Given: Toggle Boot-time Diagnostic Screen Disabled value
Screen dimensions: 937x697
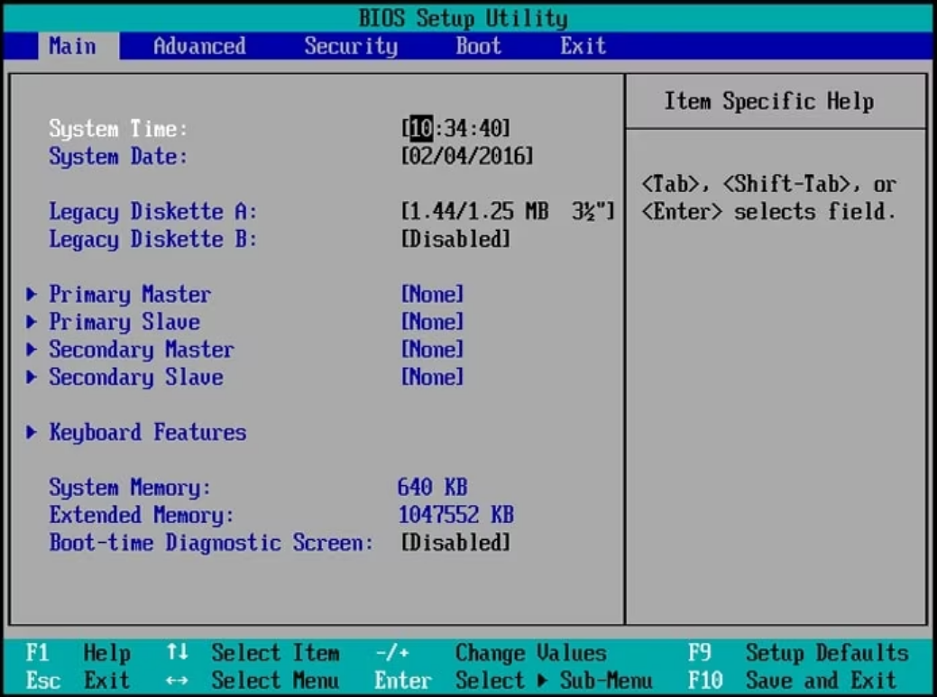Looking at the screenshot, I should click(456, 542).
